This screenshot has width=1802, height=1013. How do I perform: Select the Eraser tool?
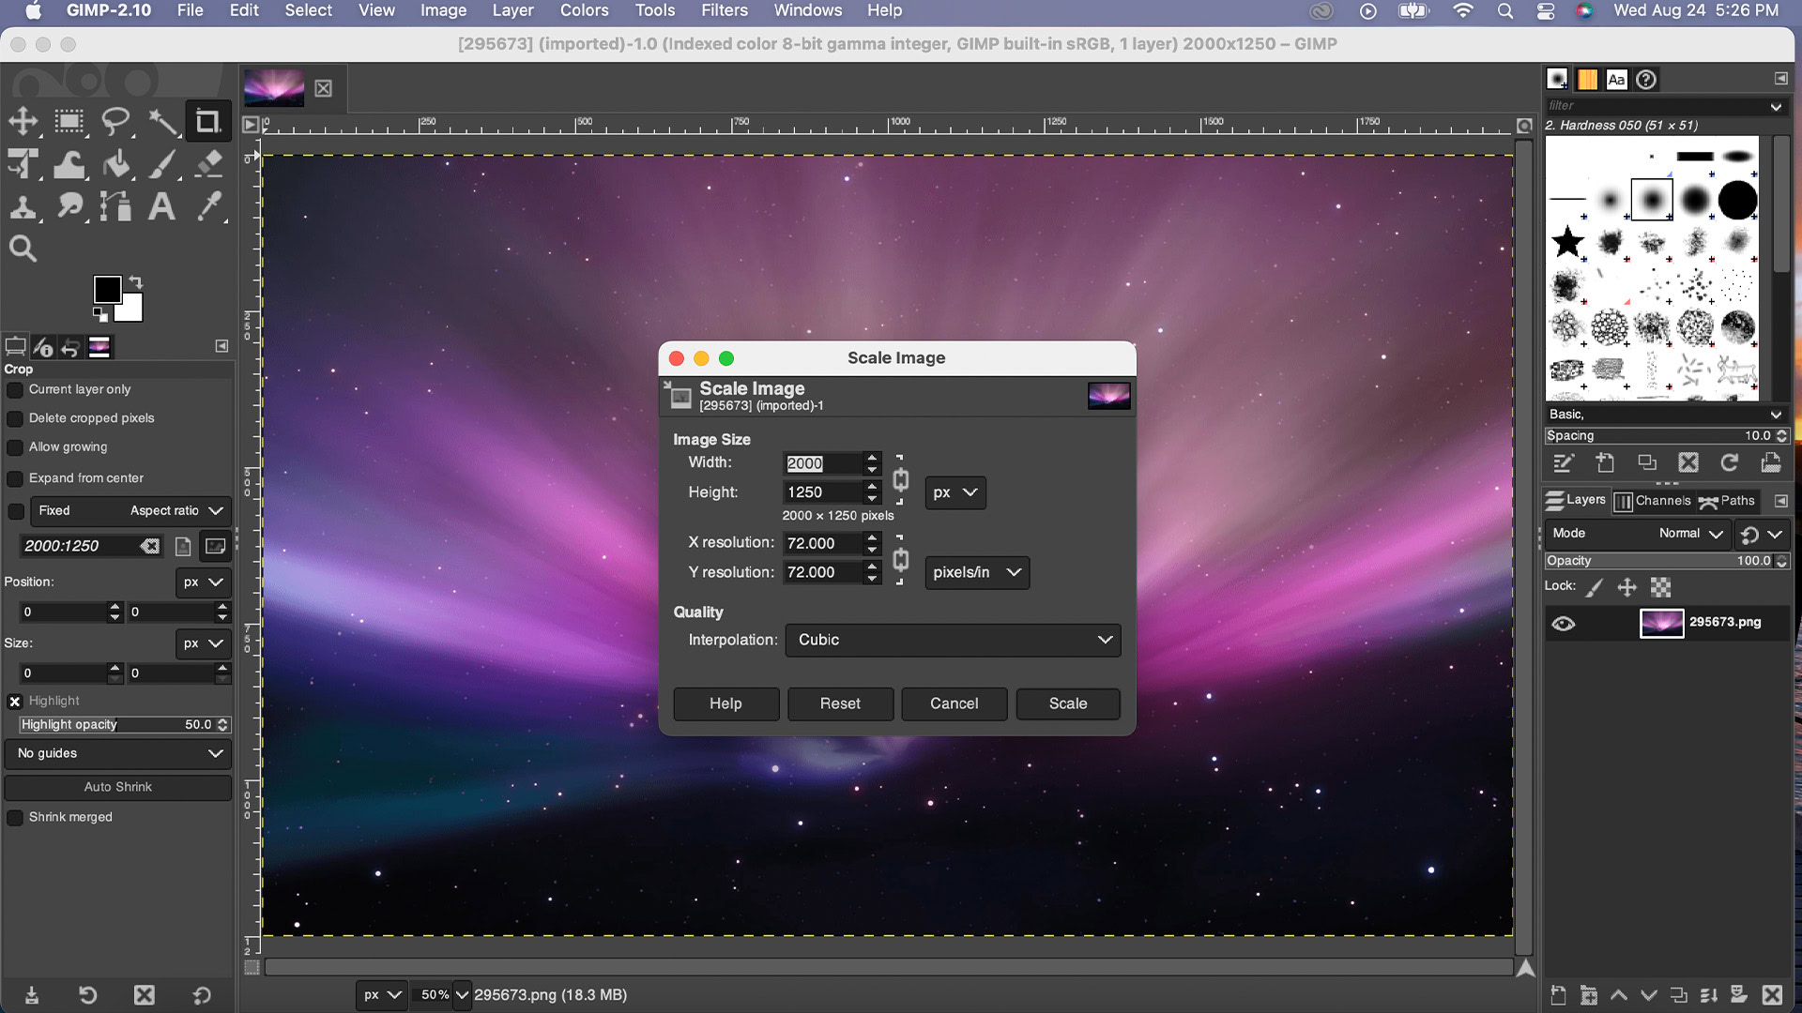click(x=208, y=164)
